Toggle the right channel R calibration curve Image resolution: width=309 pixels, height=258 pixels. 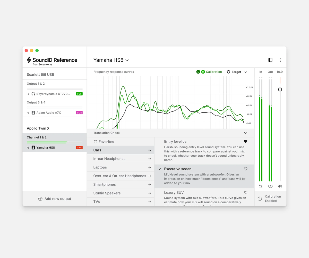pos(203,72)
